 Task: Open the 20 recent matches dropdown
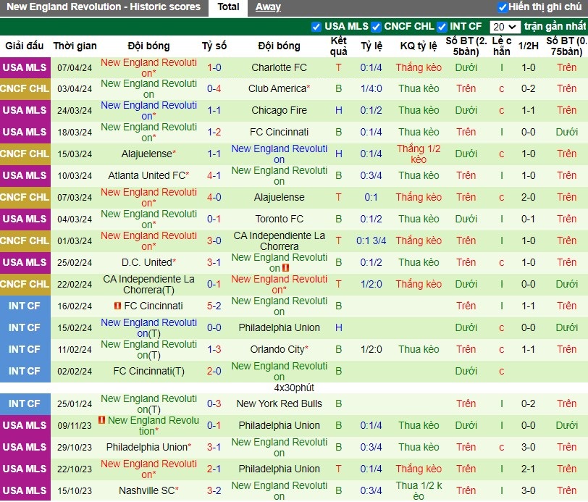tap(505, 27)
